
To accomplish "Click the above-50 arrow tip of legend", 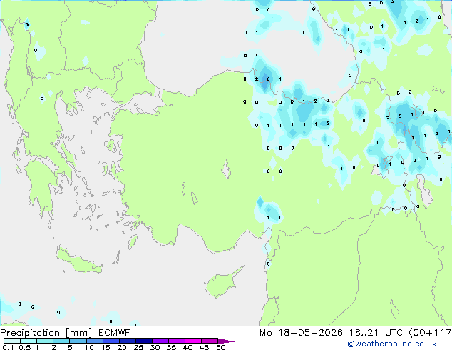I will [x=226, y=341].
